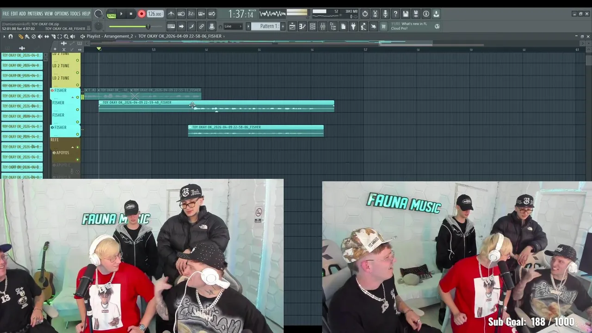Viewport: 592px width, 333px height.
Task: Click the undo history icon
Action: coord(365,14)
